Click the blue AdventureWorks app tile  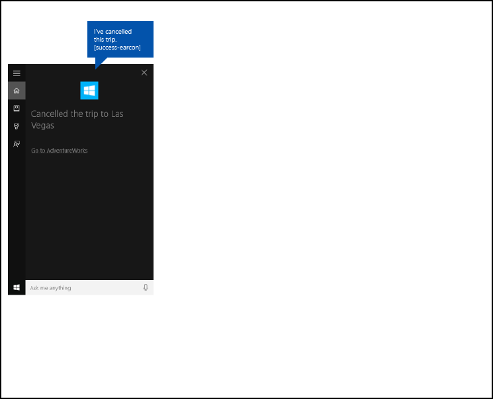[89, 91]
